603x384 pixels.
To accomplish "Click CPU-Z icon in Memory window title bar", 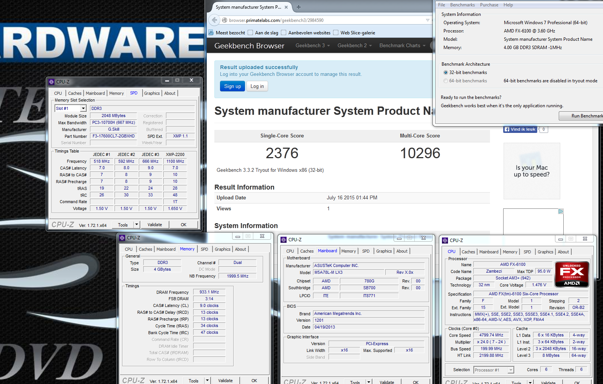I will coord(122,238).
